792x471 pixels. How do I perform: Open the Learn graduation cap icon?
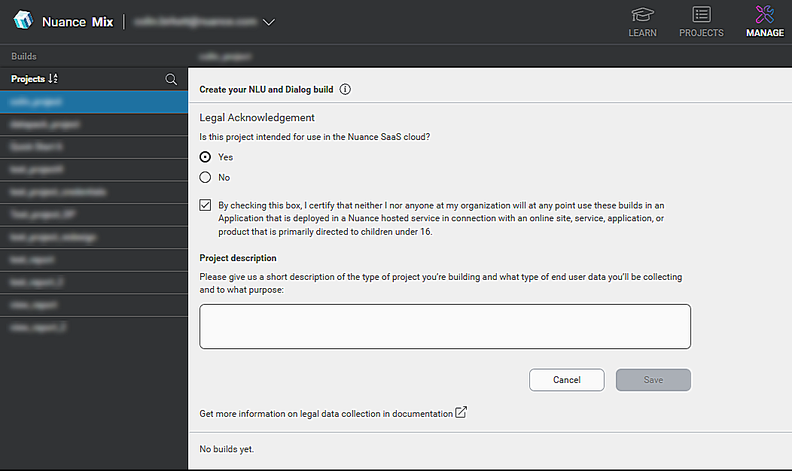pos(642,15)
